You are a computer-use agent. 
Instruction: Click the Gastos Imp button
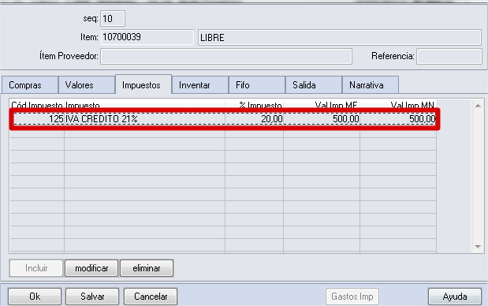tap(352, 296)
